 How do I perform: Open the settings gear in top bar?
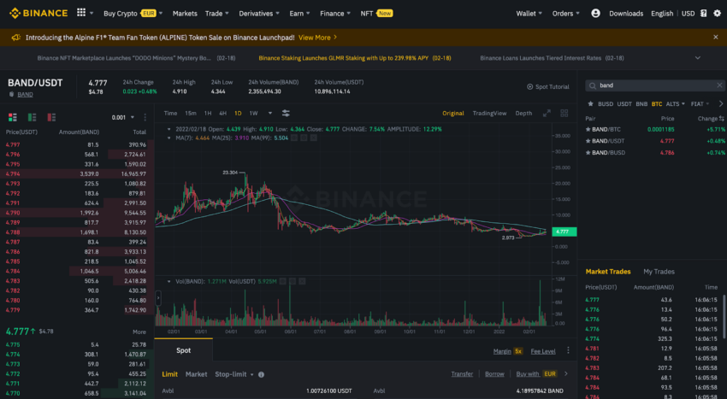717,13
